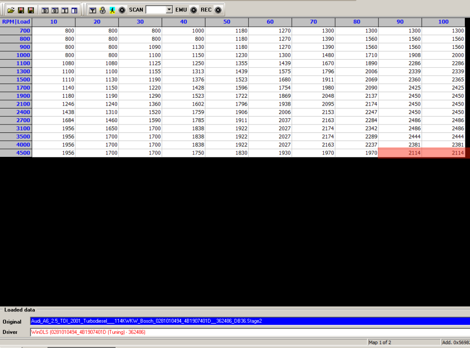Click the second red floppy save icon
Viewport: 470px width, 348px height.
click(31, 10)
